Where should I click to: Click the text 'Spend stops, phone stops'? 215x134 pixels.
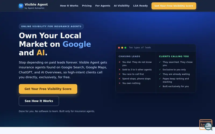136,79
